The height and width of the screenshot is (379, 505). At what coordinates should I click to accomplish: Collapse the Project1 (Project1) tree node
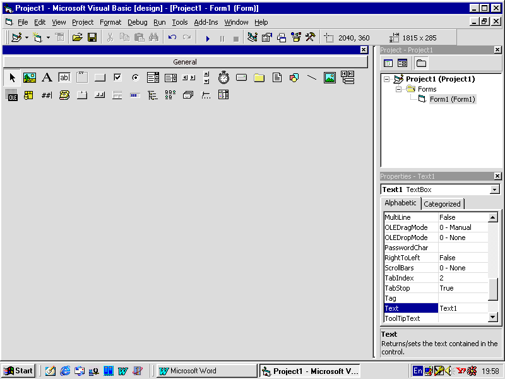click(x=387, y=79)
